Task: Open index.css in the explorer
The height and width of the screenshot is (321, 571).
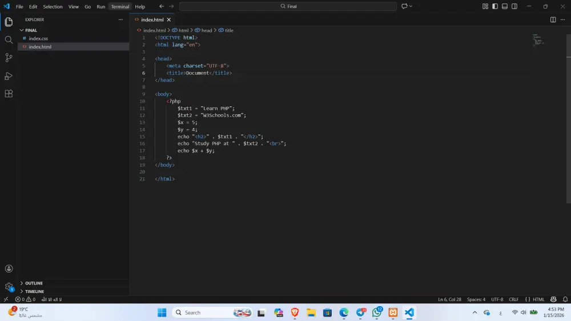Action: pyautogui.click(x=73, y=38)
